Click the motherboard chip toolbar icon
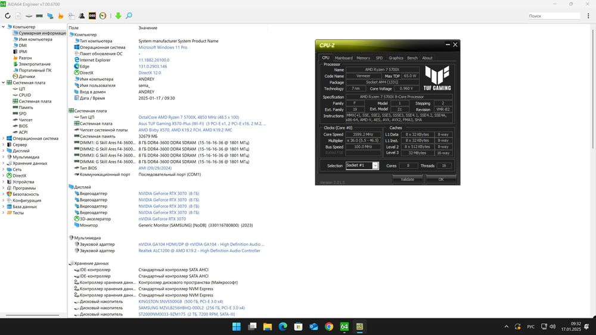Image resolution: width=596 pixels, height=335 pixels. (x=29, y=16)
